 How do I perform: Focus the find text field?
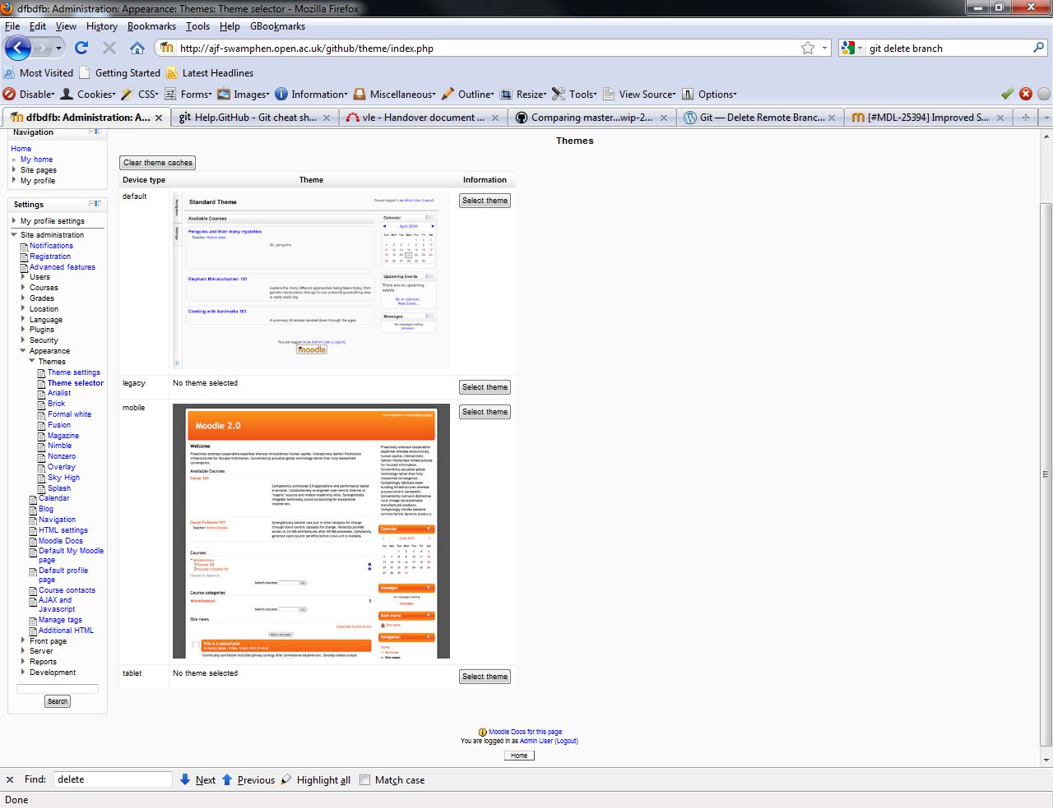(x=113, y=780)
